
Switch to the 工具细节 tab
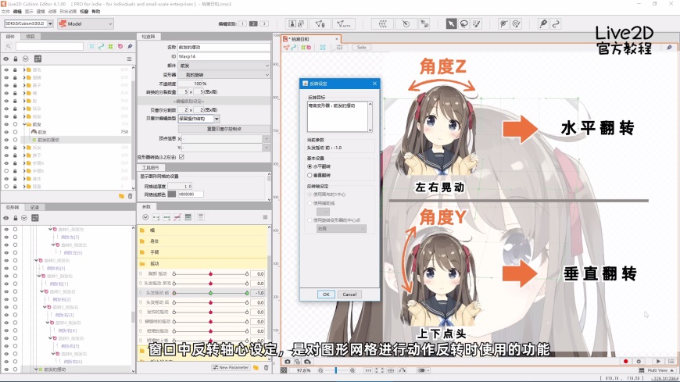[151, 167]
